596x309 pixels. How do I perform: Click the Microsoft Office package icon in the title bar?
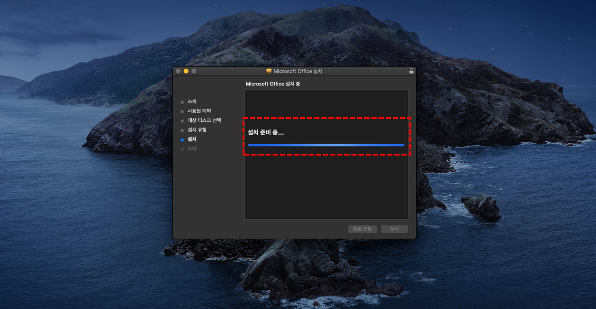(269, 71)
